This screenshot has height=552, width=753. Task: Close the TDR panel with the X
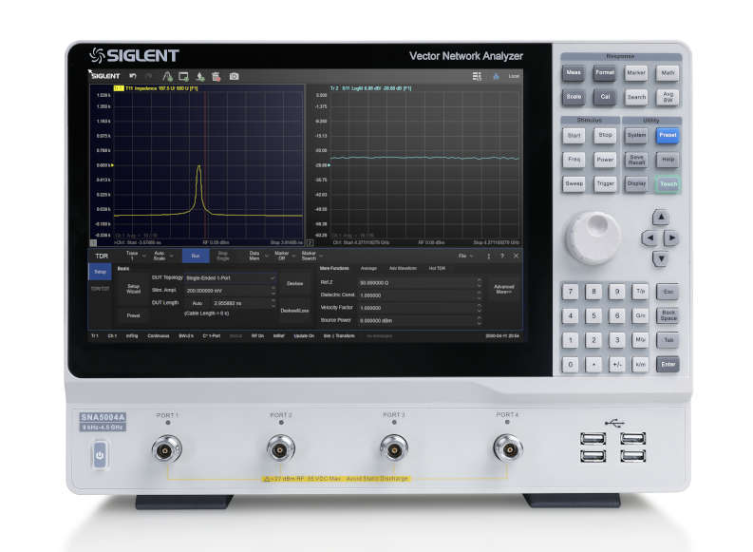click(x=516, y=257)
